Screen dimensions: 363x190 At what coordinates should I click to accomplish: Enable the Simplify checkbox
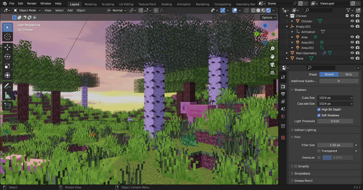295,167
